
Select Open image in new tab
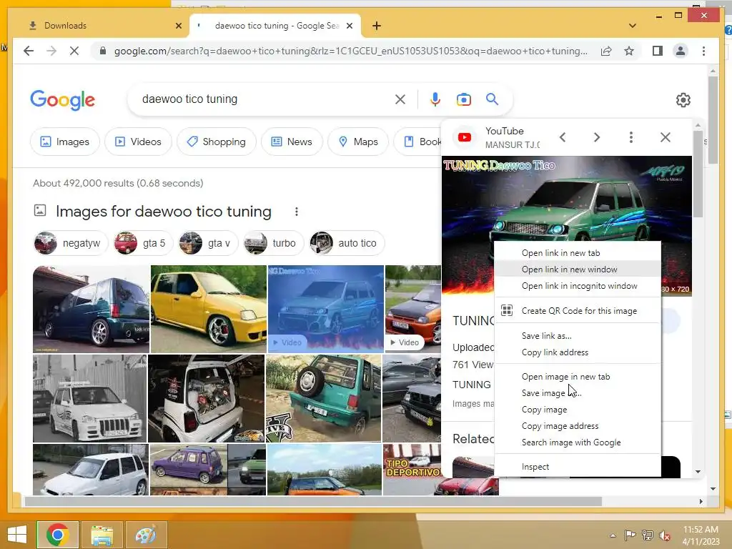[578, 377]
